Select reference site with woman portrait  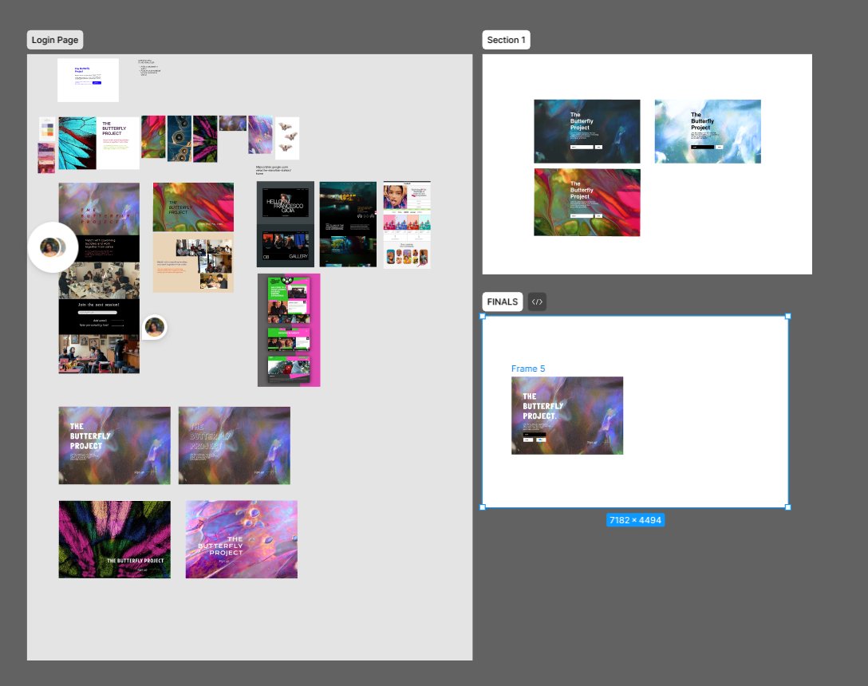pyautogui.click(x=407, y=225)
